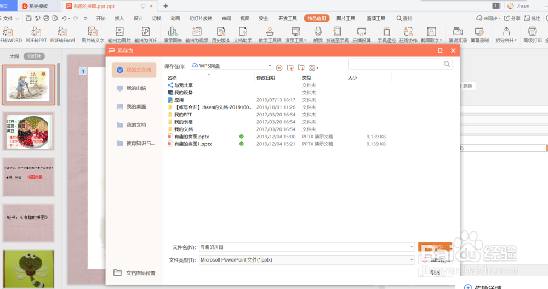Select the beans slide thumbnail
Image resolution: width=548 pixels, height=289 pixels.
tap(28, 131)
